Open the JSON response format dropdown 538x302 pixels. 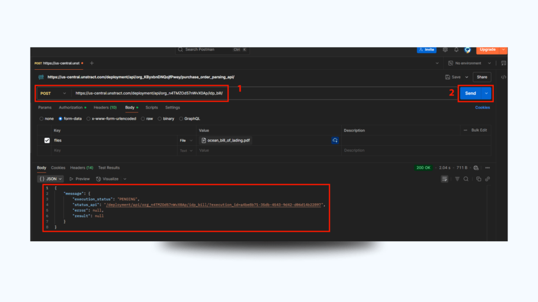(x=50, y=179)
